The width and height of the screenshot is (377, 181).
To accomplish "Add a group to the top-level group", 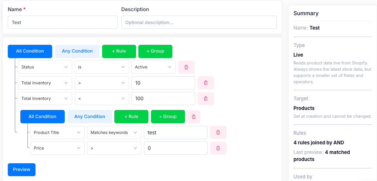I will (x=155, y=51).
